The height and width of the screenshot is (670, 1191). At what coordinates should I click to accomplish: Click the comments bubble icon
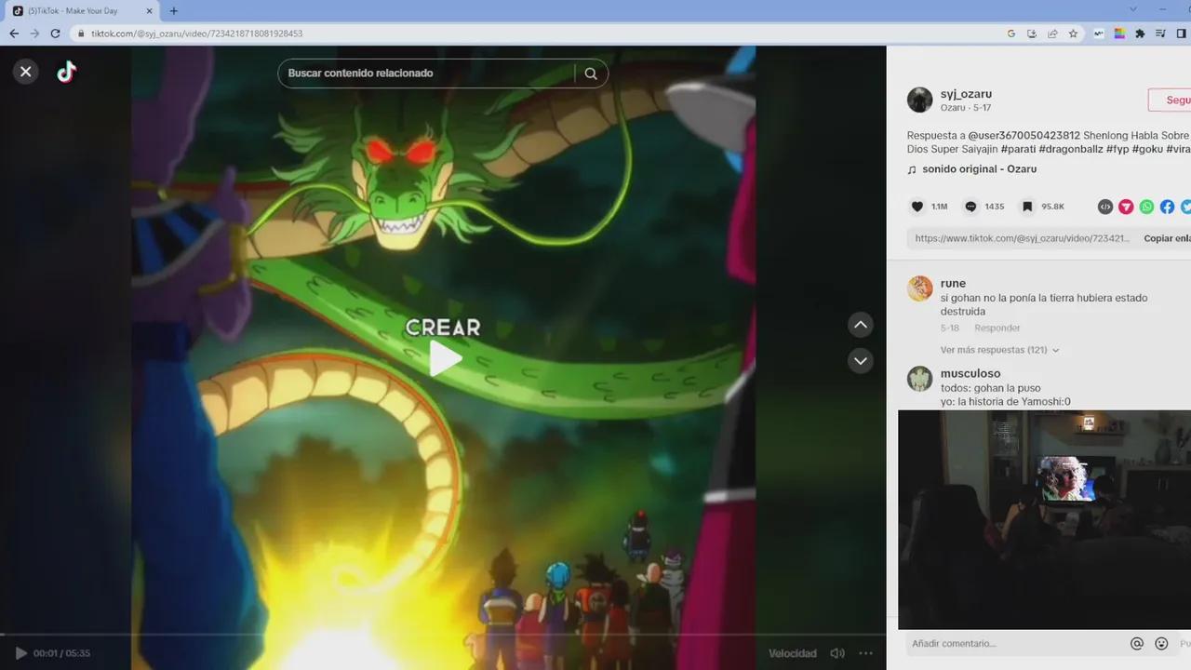coord(970,207)
